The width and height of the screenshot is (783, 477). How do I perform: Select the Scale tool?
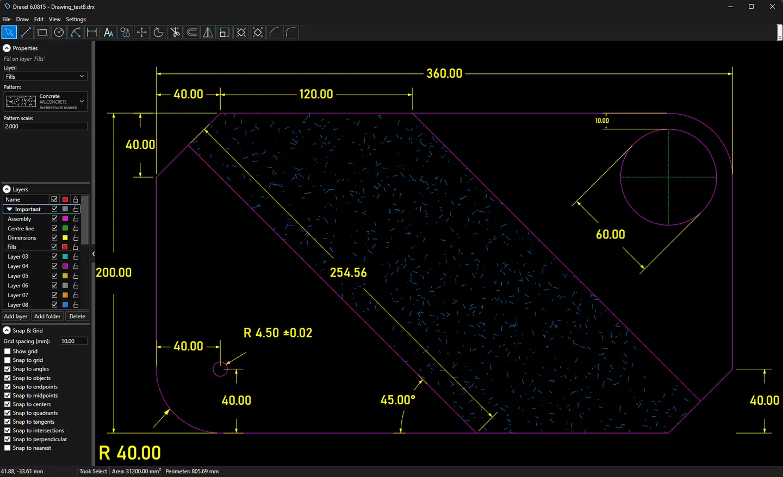click(224, 33)
